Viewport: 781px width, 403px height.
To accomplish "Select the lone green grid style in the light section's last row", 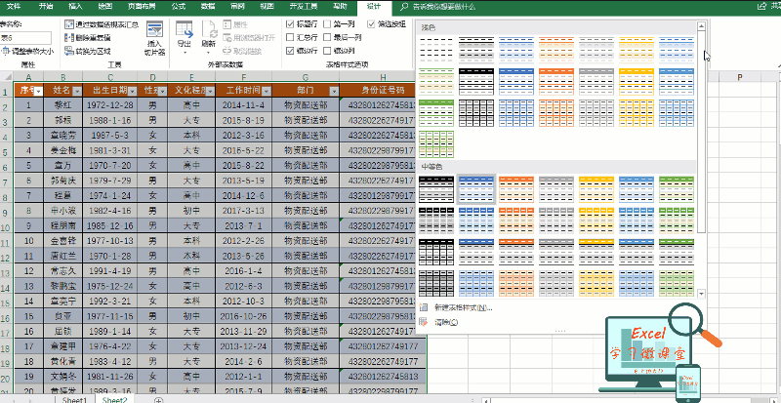I will coord(436,144).
